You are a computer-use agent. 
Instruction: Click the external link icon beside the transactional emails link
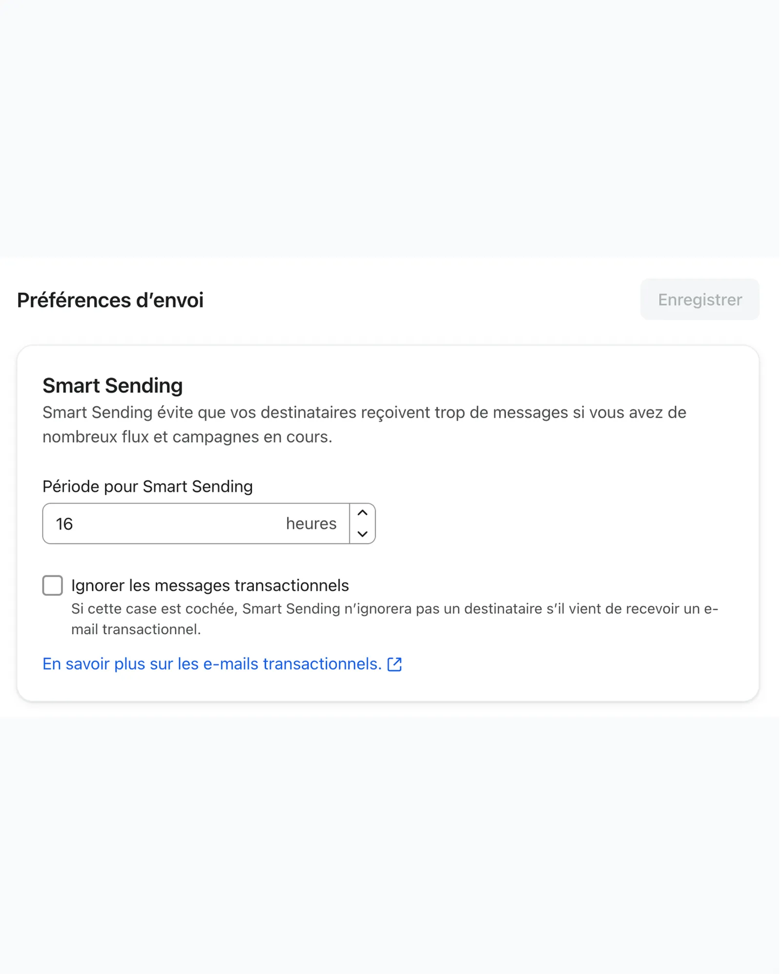tap(395, 664)
